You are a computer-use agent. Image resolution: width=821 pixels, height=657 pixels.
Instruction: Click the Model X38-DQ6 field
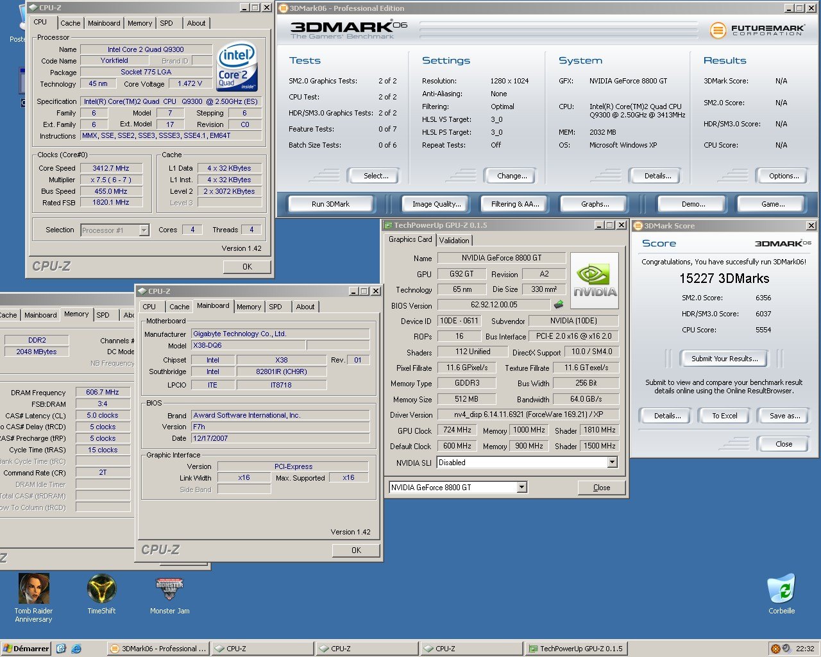point(248,345)
